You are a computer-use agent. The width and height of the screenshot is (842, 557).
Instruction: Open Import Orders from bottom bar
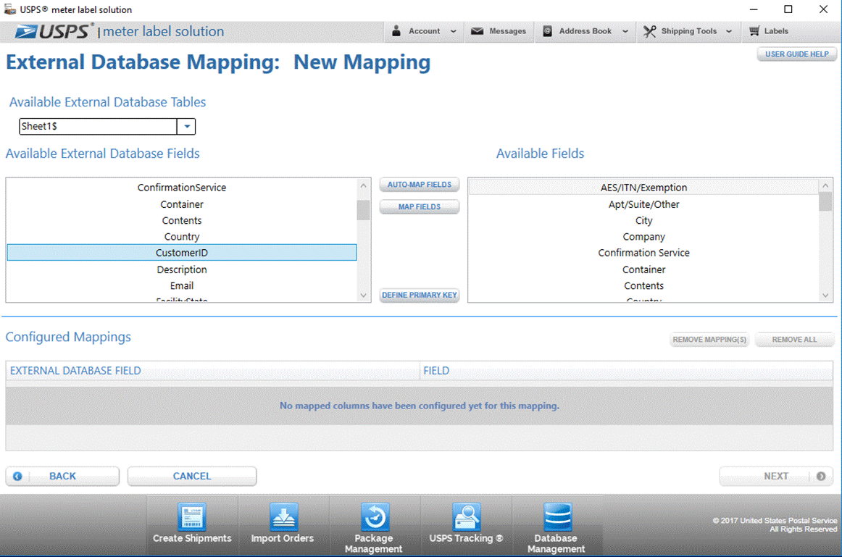point(283,524)
